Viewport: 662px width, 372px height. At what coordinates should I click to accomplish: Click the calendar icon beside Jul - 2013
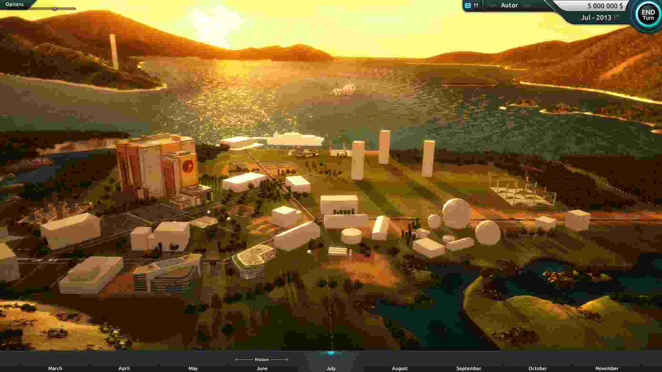click(617, 18)
